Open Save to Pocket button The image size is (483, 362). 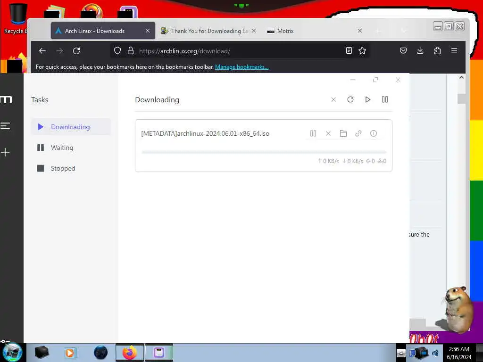(403, 50)
